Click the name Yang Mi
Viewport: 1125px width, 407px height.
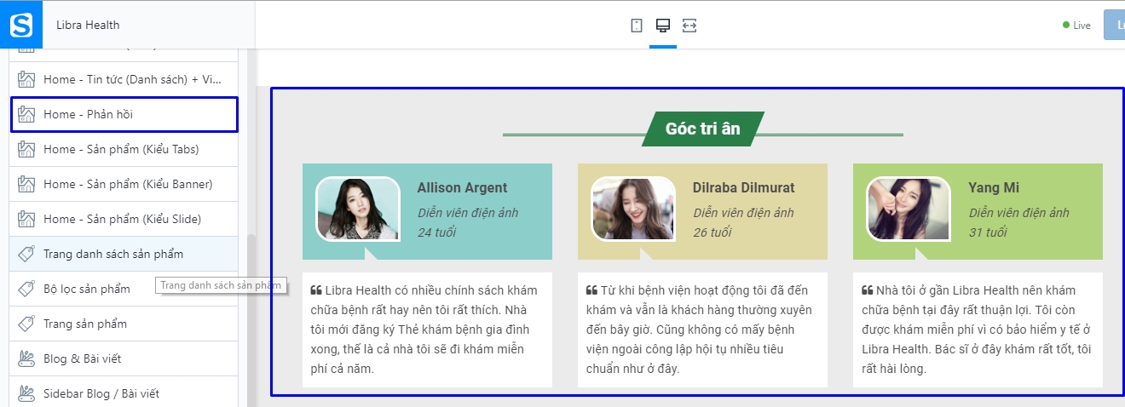pos(994,187)
